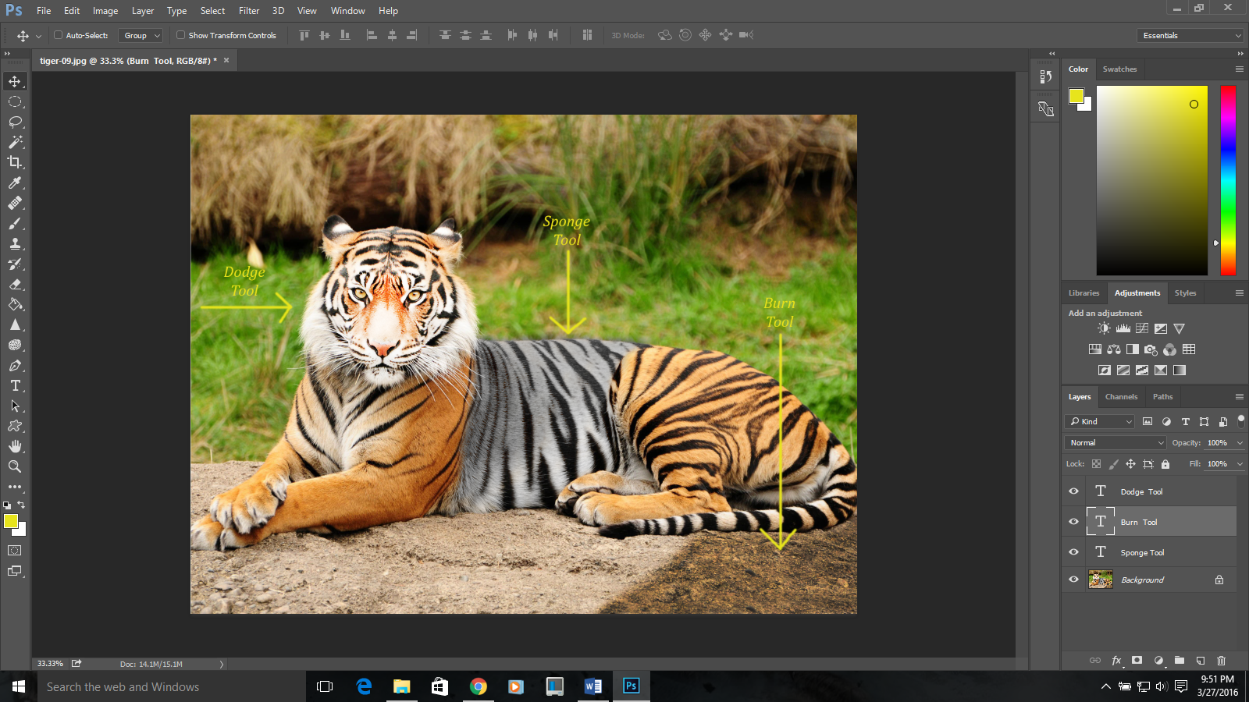Switch to the Channels tab

pyautogui.click(x=1121, y=396)
